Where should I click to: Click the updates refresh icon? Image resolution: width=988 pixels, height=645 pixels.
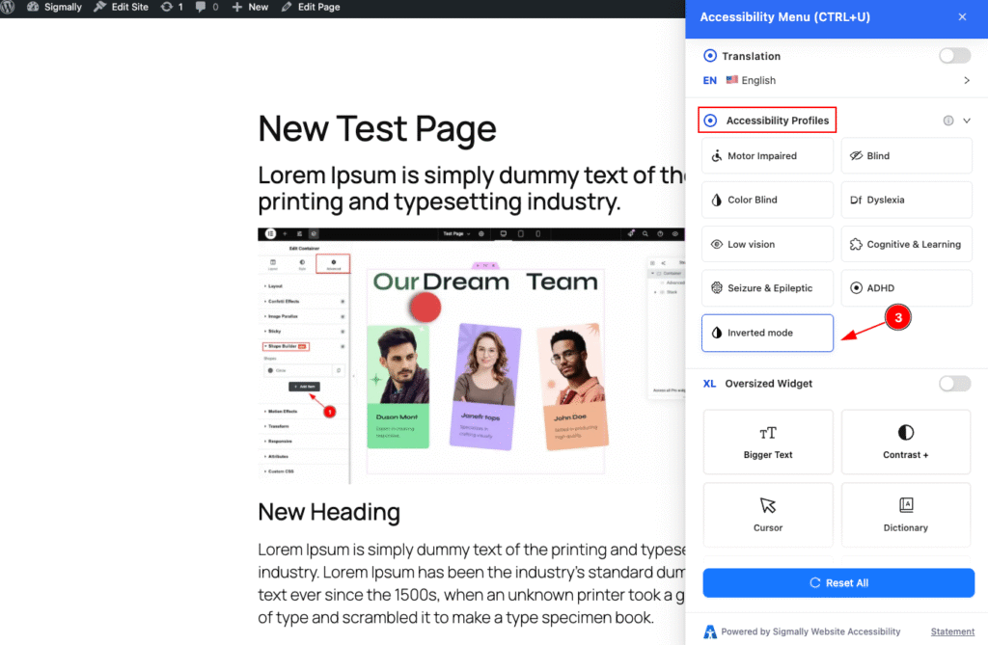[165, 7]
